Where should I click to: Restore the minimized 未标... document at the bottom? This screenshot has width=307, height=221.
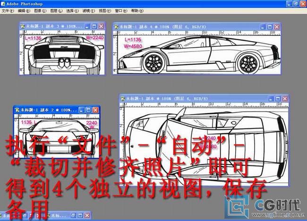tap(73, 215)
